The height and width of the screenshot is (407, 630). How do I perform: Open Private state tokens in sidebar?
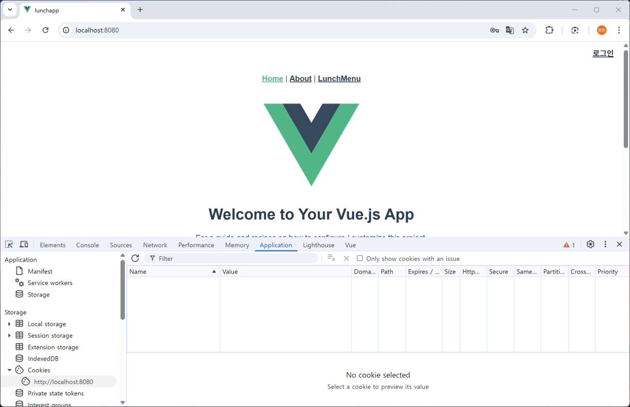point(55,393)
